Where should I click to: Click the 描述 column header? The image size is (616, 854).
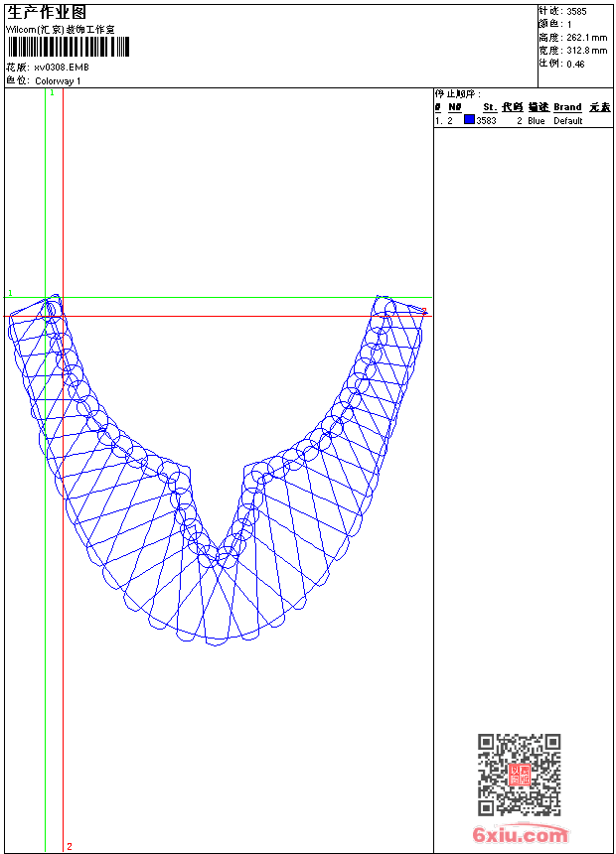pyautogui.click(x=538, y=107)
